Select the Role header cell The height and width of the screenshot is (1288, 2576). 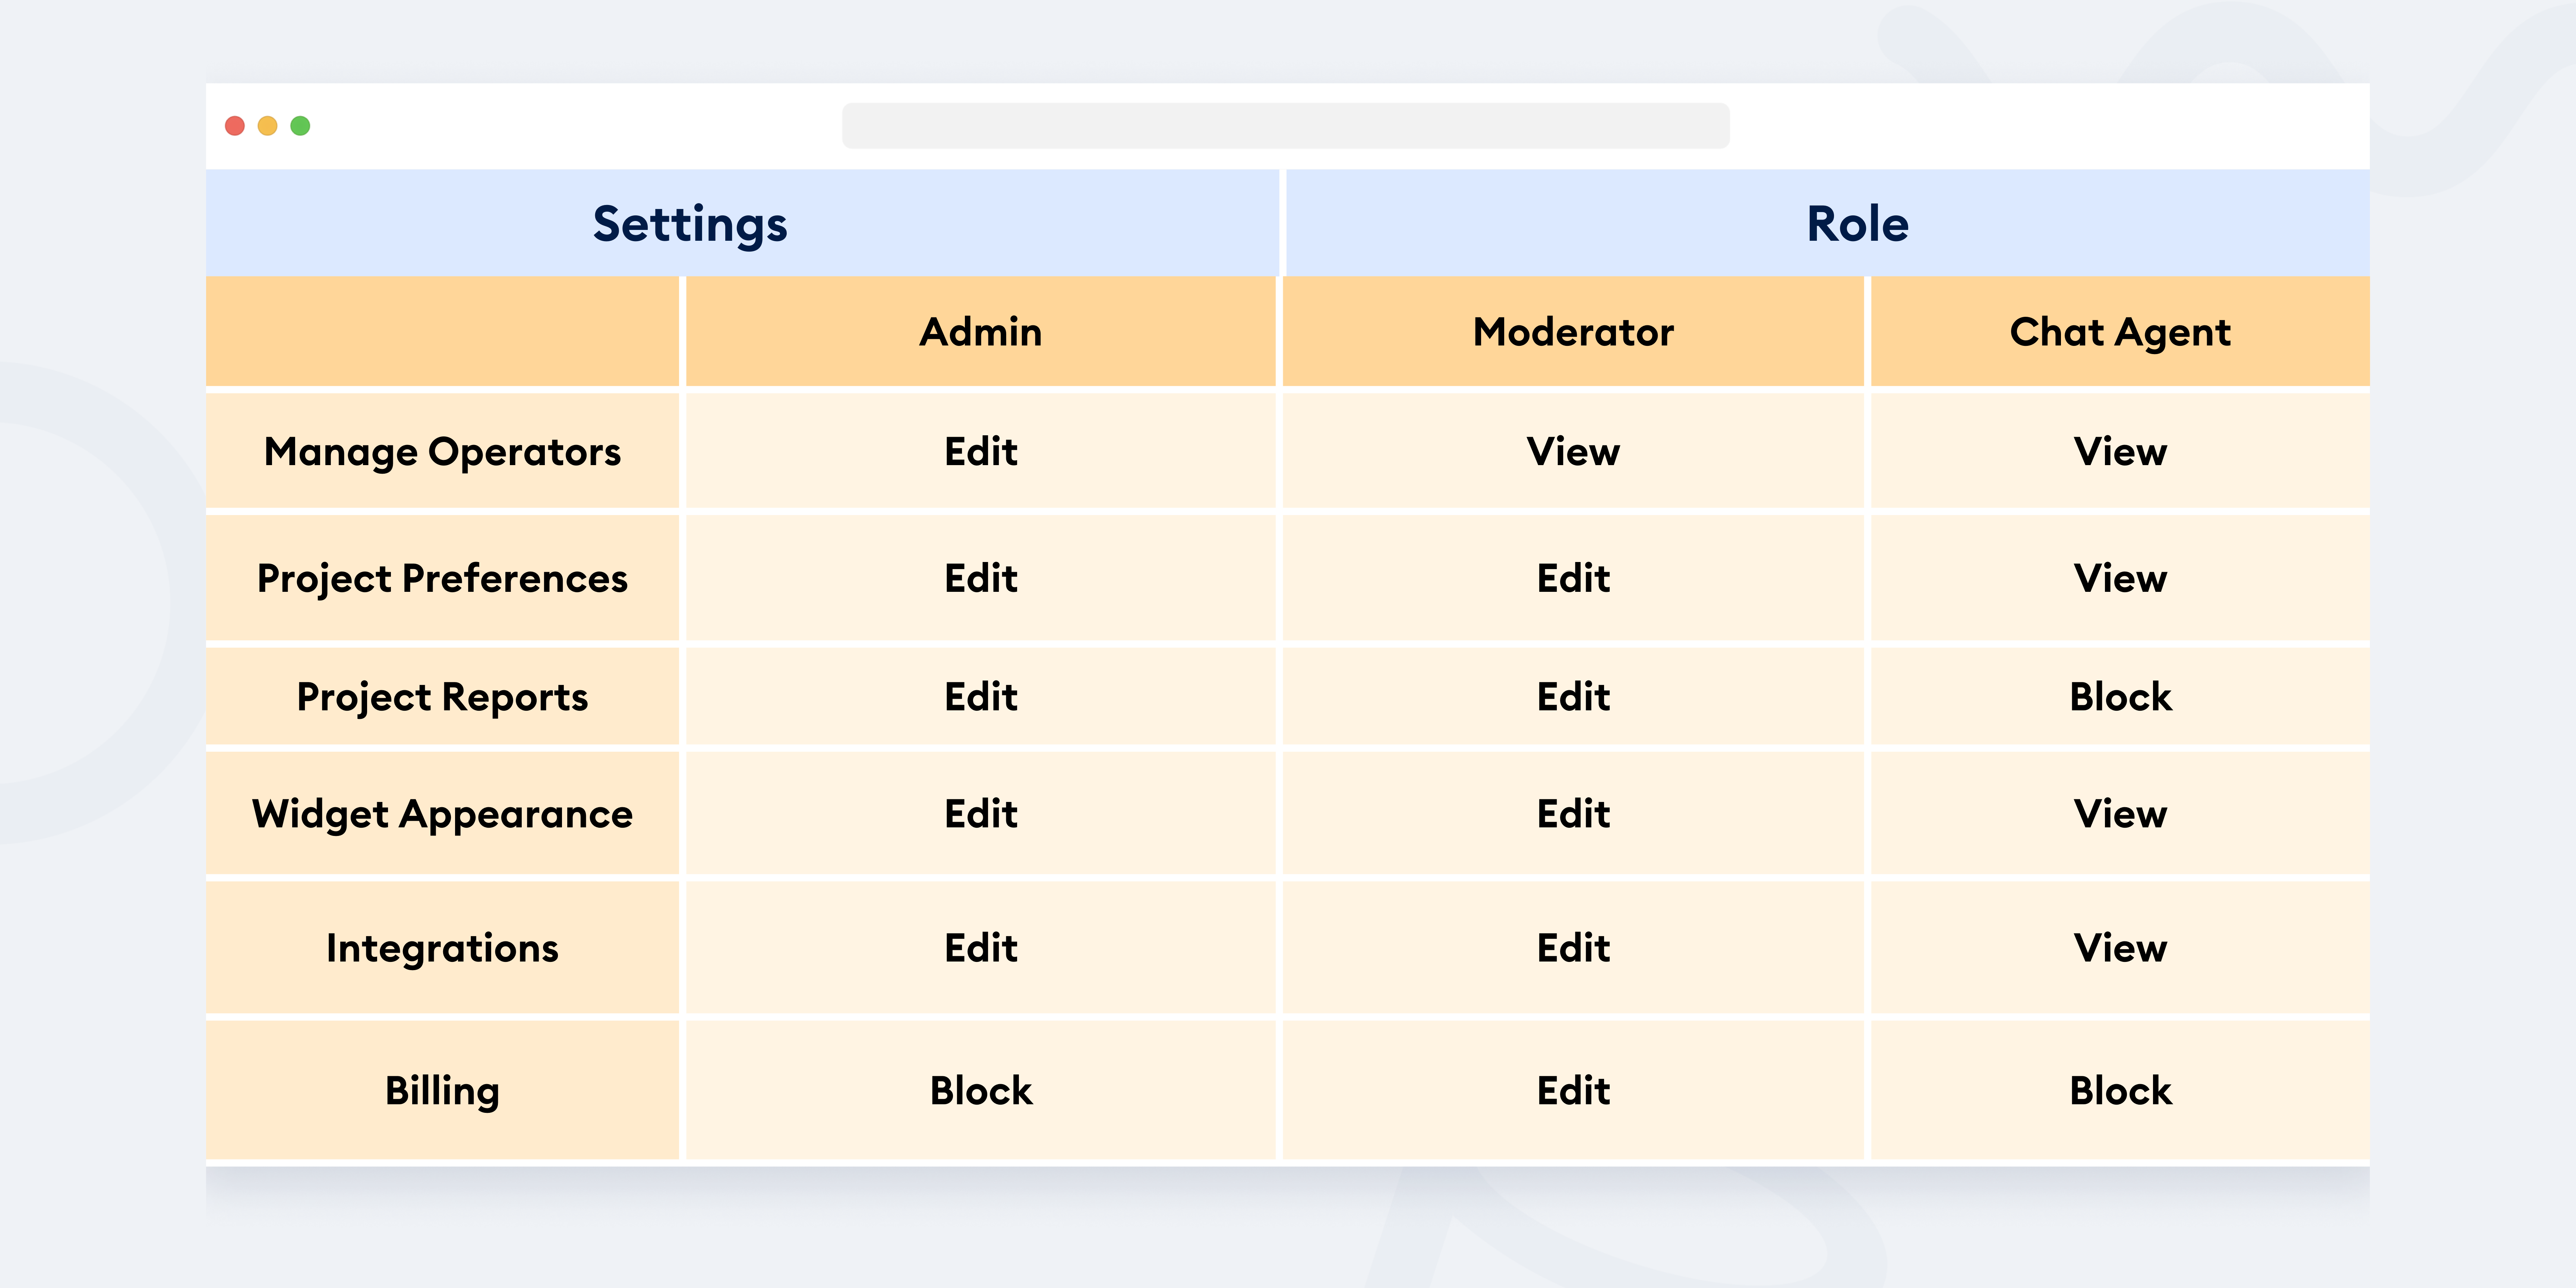[1827, 223]
